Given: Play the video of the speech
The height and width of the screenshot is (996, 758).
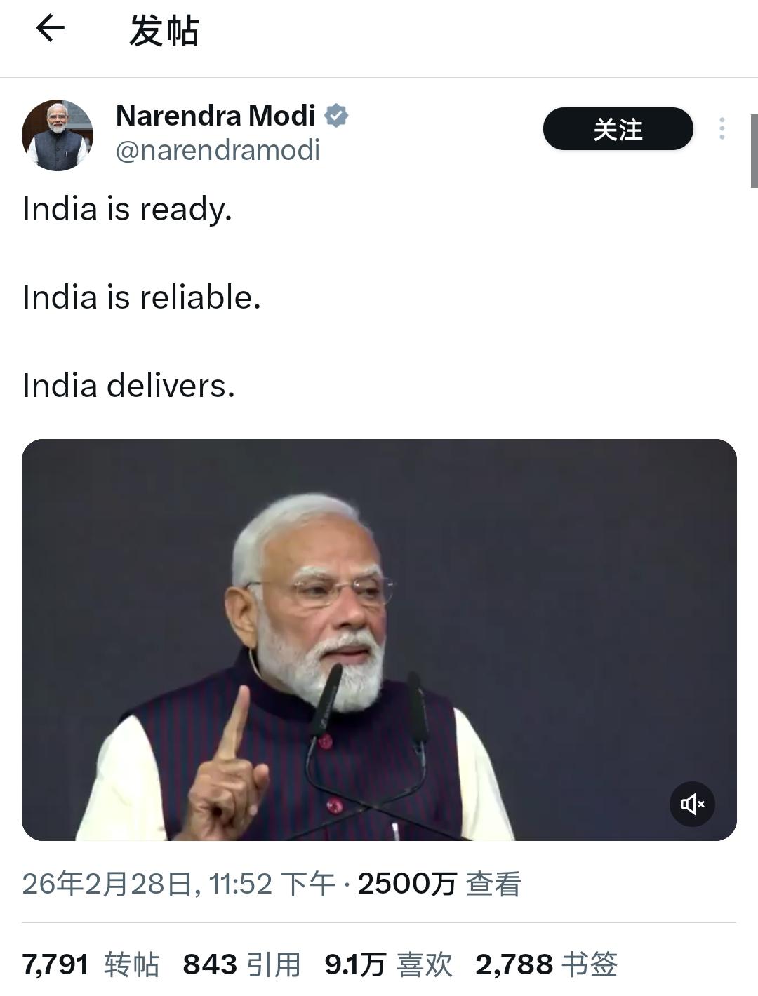Looking at the screenshot, I should pos(379,640).
